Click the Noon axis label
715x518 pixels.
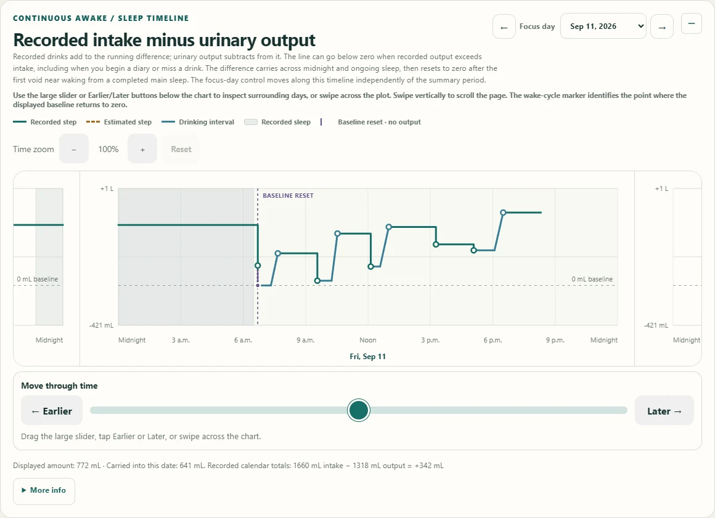point(368,340)
